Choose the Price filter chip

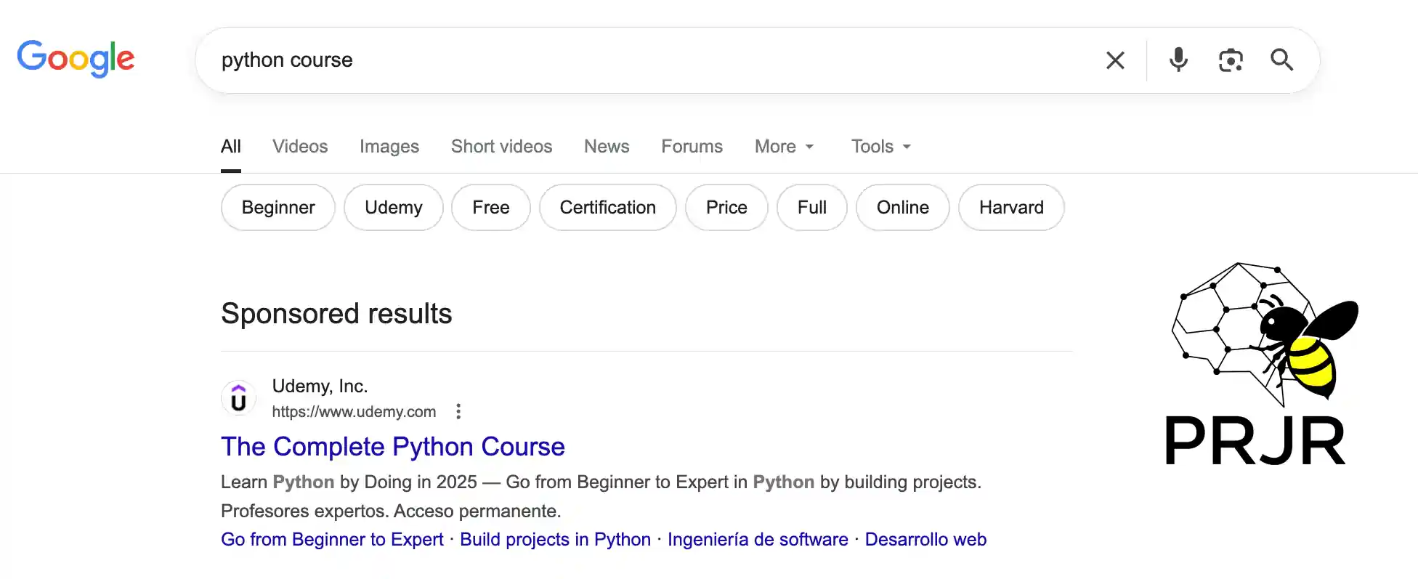click(x=726, y=208)
